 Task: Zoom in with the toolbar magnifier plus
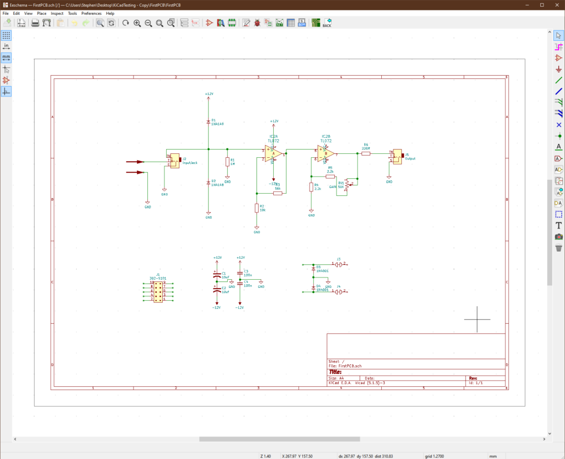137,23
